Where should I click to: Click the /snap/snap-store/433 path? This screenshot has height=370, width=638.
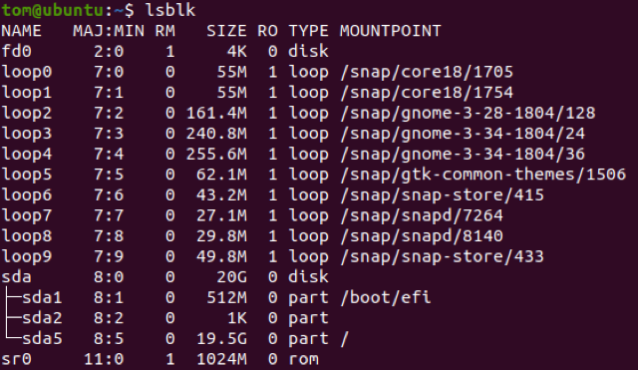(442, 257)
